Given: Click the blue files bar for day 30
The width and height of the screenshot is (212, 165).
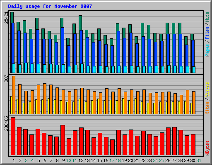Looking at the screenshot, I should (x=193, y=53).
